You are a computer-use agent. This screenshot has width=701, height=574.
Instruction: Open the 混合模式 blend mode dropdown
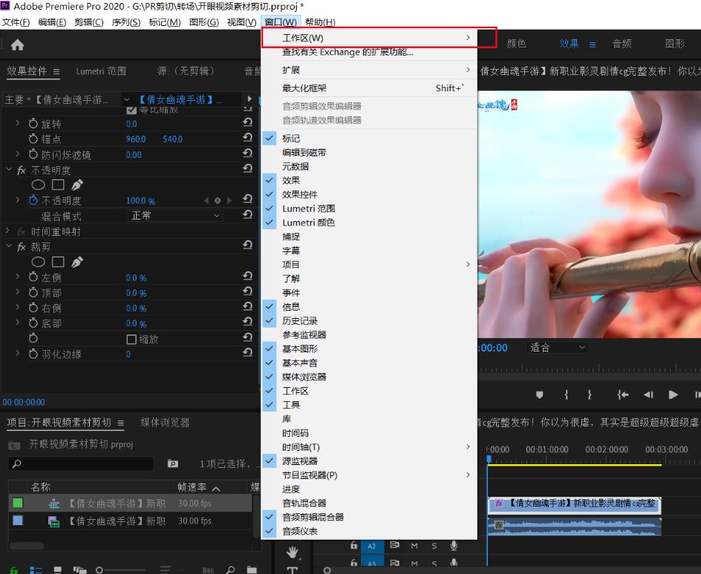tap(175, 216)
